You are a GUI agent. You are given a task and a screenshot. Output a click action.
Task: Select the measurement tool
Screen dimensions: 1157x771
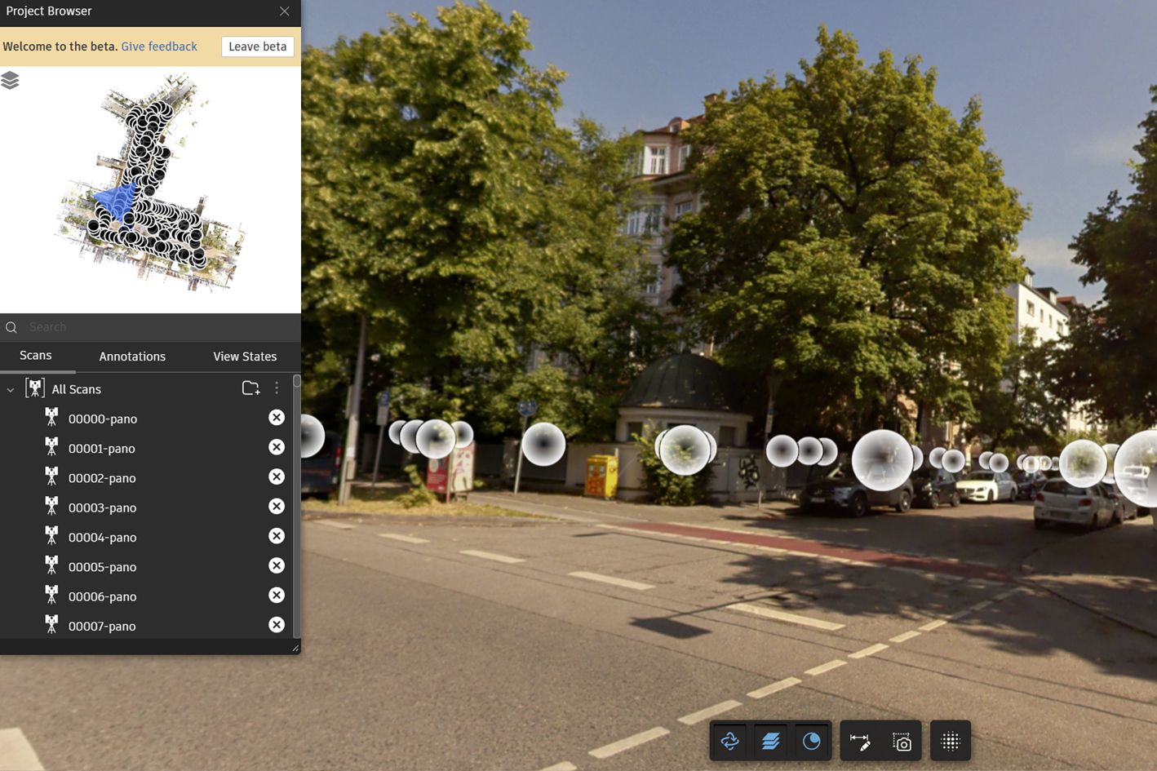coord(860,741)
